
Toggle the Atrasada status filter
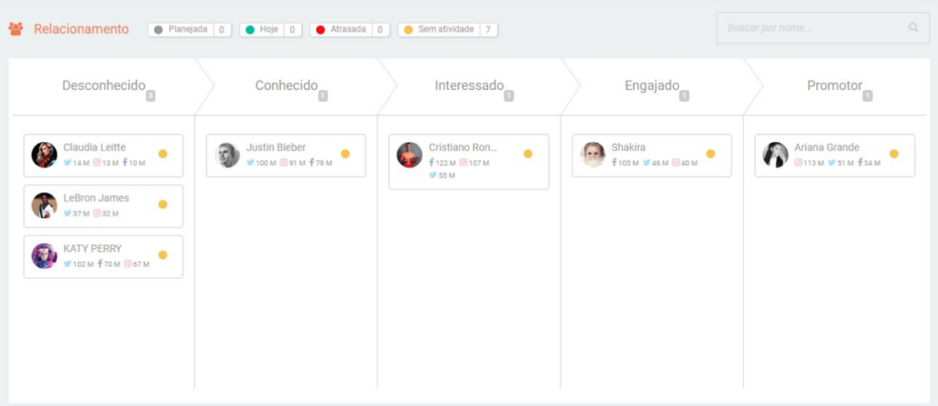pos(349,29)
